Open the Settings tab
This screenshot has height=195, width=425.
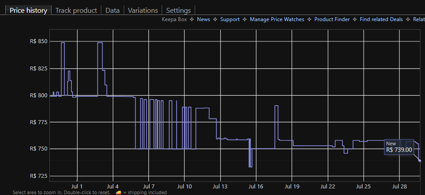178,10
